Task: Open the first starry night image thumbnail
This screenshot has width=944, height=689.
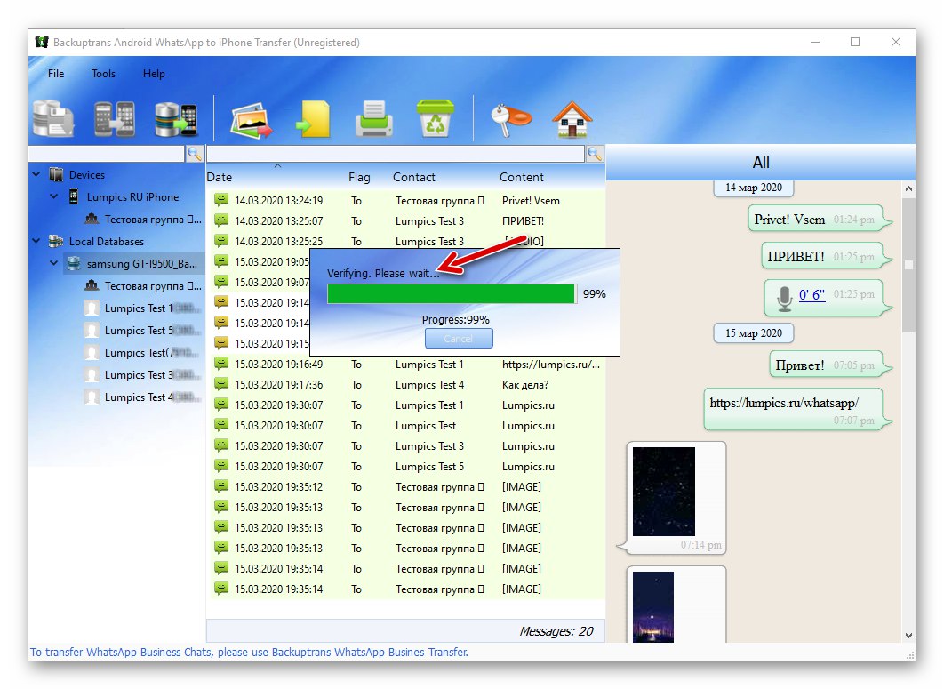Action: pos(663,492)
